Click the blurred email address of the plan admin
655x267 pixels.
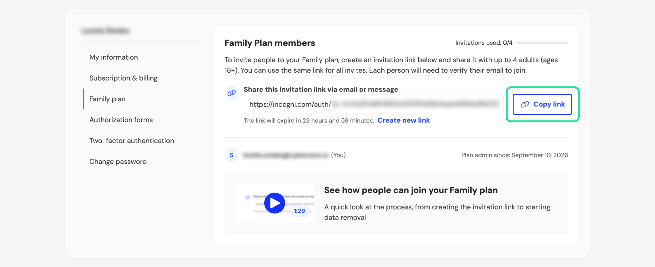285,155
